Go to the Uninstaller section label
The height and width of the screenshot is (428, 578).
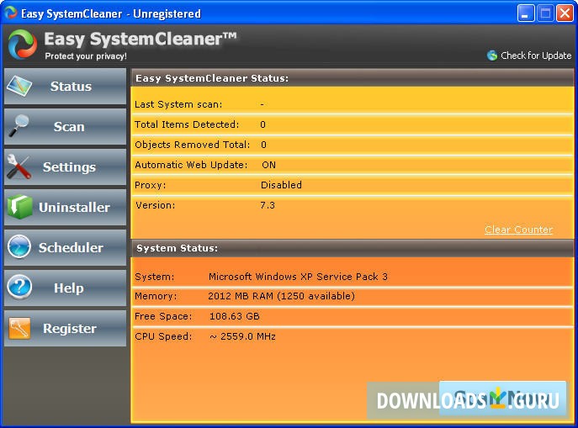[x=75, y=207]
